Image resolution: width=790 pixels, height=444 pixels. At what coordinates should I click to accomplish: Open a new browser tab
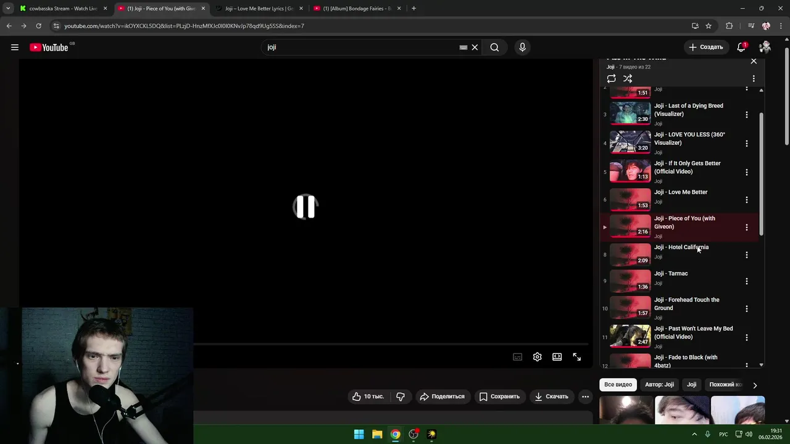[414, 9]
